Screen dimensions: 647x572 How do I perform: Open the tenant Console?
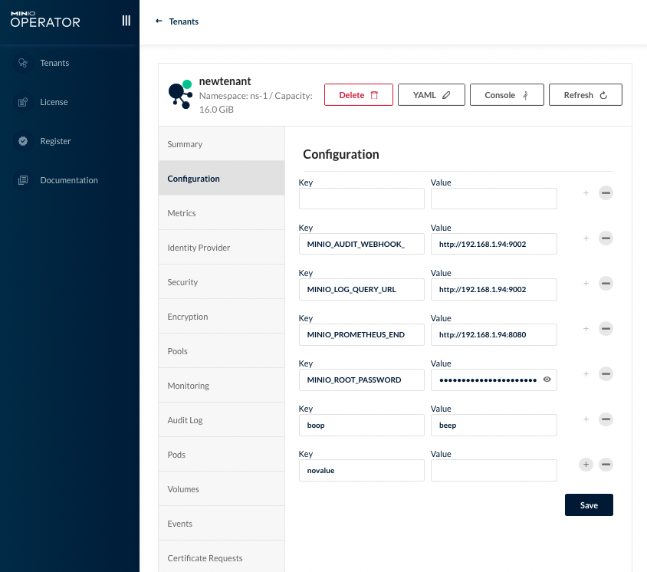(507, 95)
